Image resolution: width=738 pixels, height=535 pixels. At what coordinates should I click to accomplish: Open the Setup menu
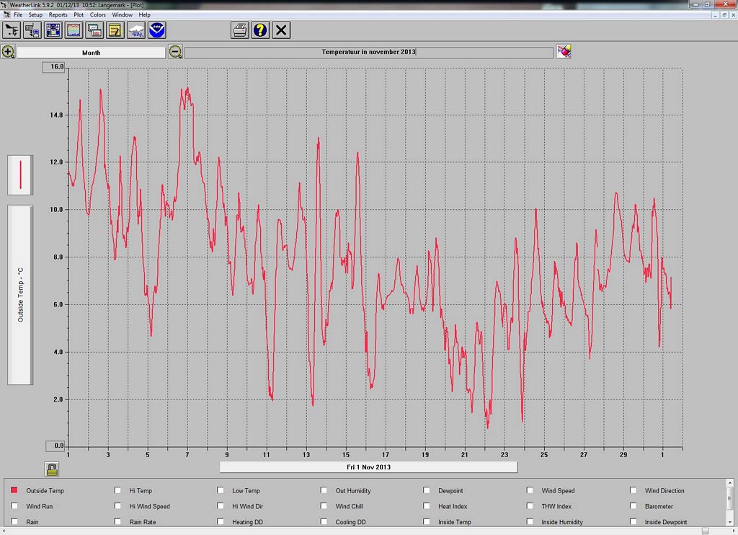tap(35, 14)
